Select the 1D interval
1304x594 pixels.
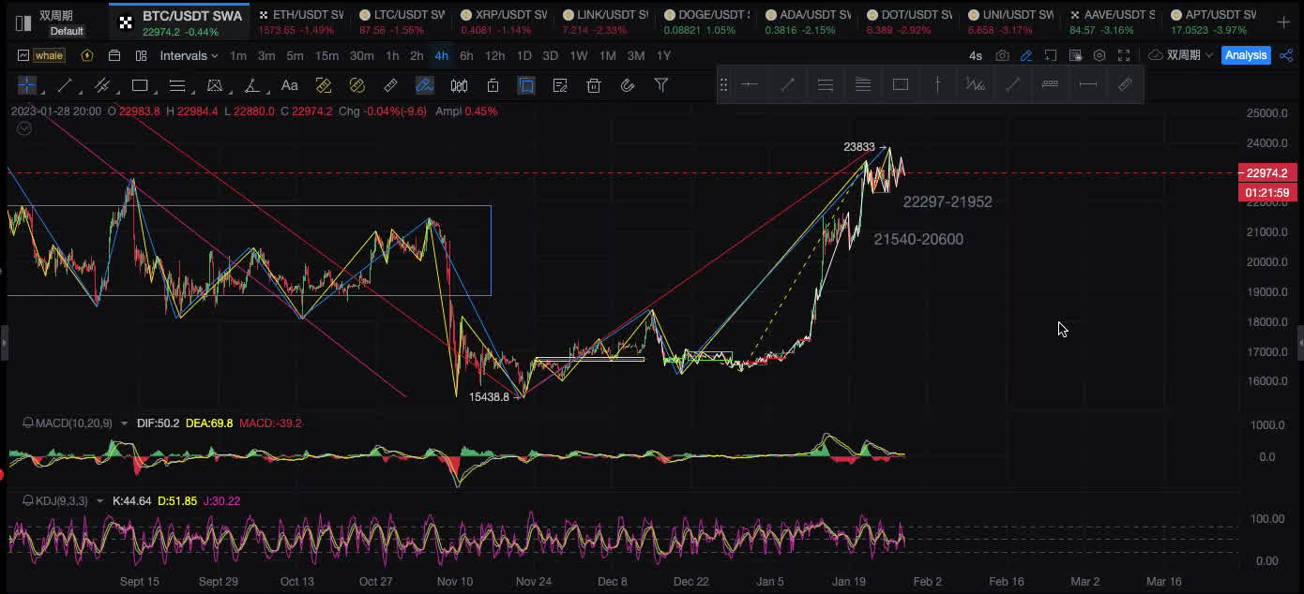click(x=523, y=56)
